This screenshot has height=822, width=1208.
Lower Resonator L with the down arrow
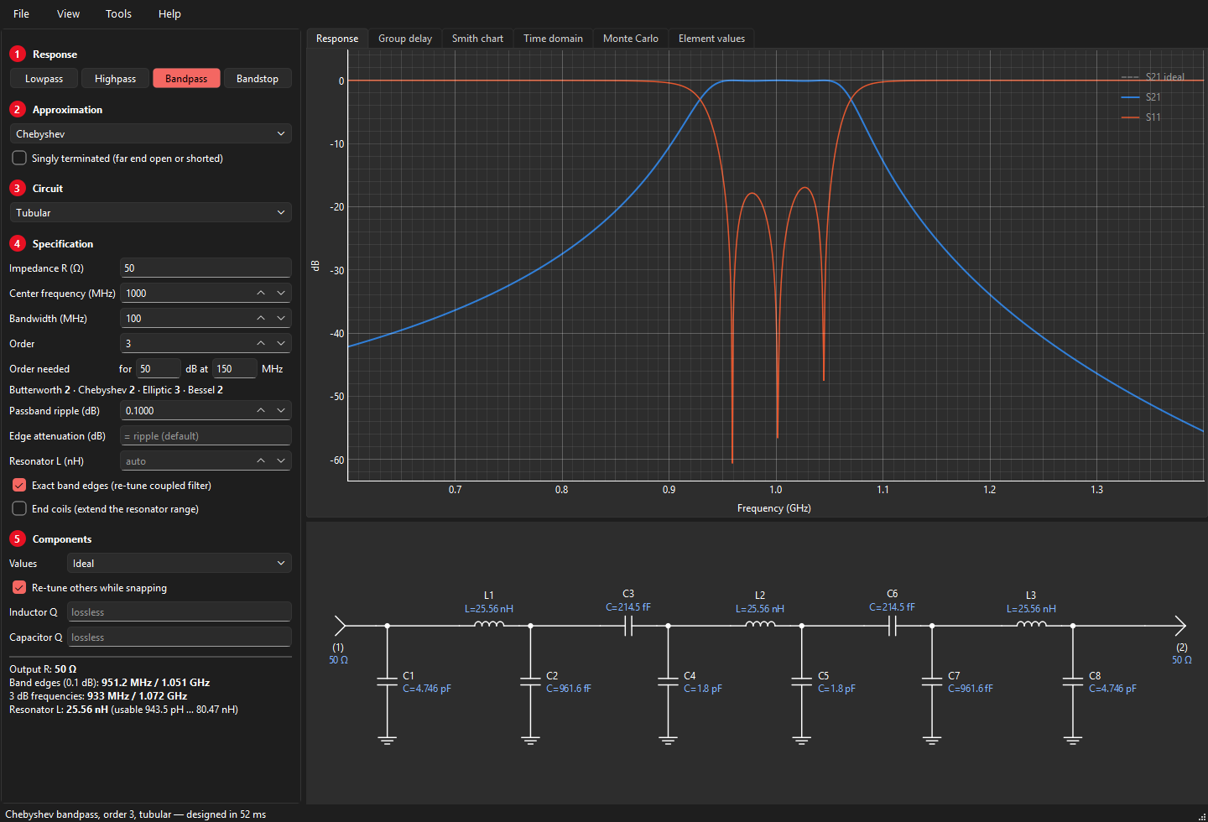click(281, 460)
